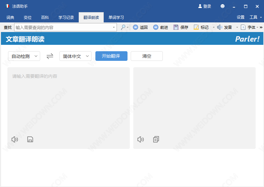The width and height of the screenshot is (264, 187).
Task: Click the 清空 clear button
Action: tap(146, 56)
